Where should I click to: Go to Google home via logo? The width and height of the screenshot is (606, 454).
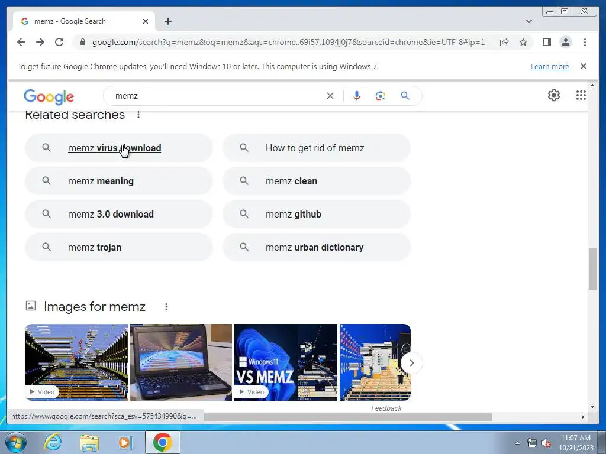pos(49,96)
